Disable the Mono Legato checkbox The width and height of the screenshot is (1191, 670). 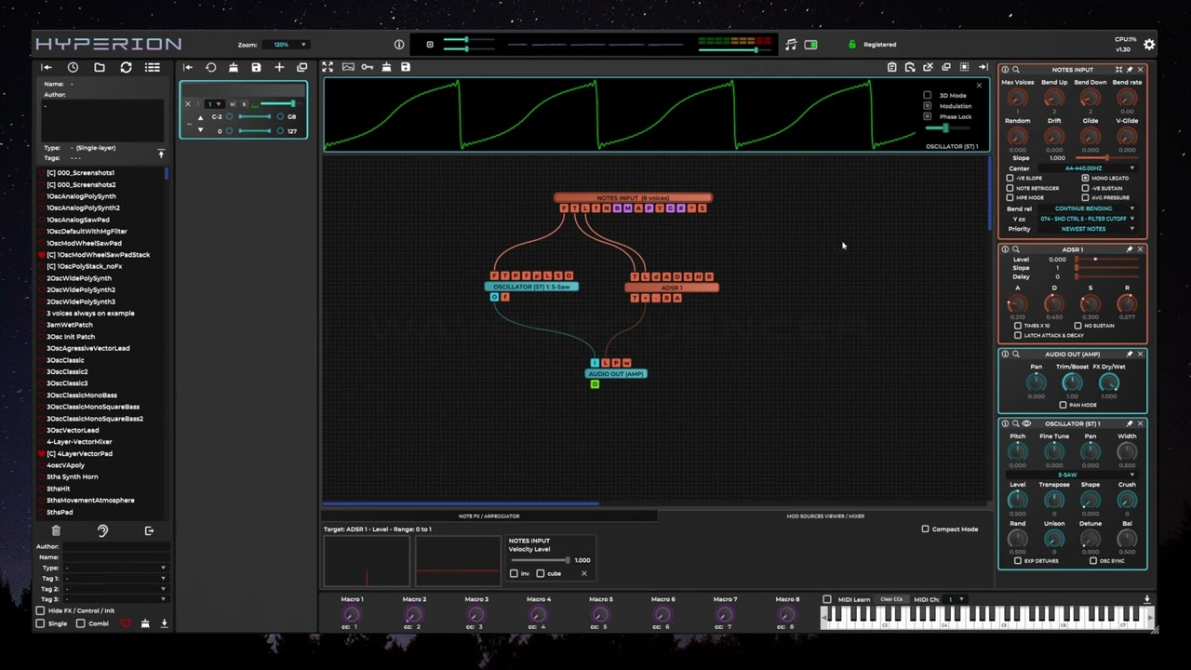(x=1085, y=178)
